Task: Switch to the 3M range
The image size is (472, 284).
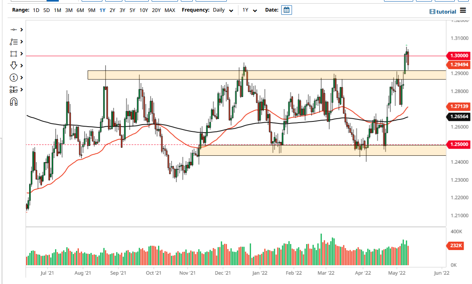Action: pyautogui.click(x=68, y=10)
